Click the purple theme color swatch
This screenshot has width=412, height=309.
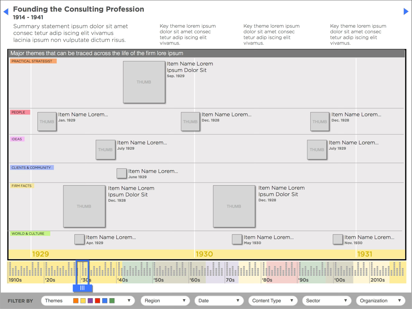(x=90, y=301)
